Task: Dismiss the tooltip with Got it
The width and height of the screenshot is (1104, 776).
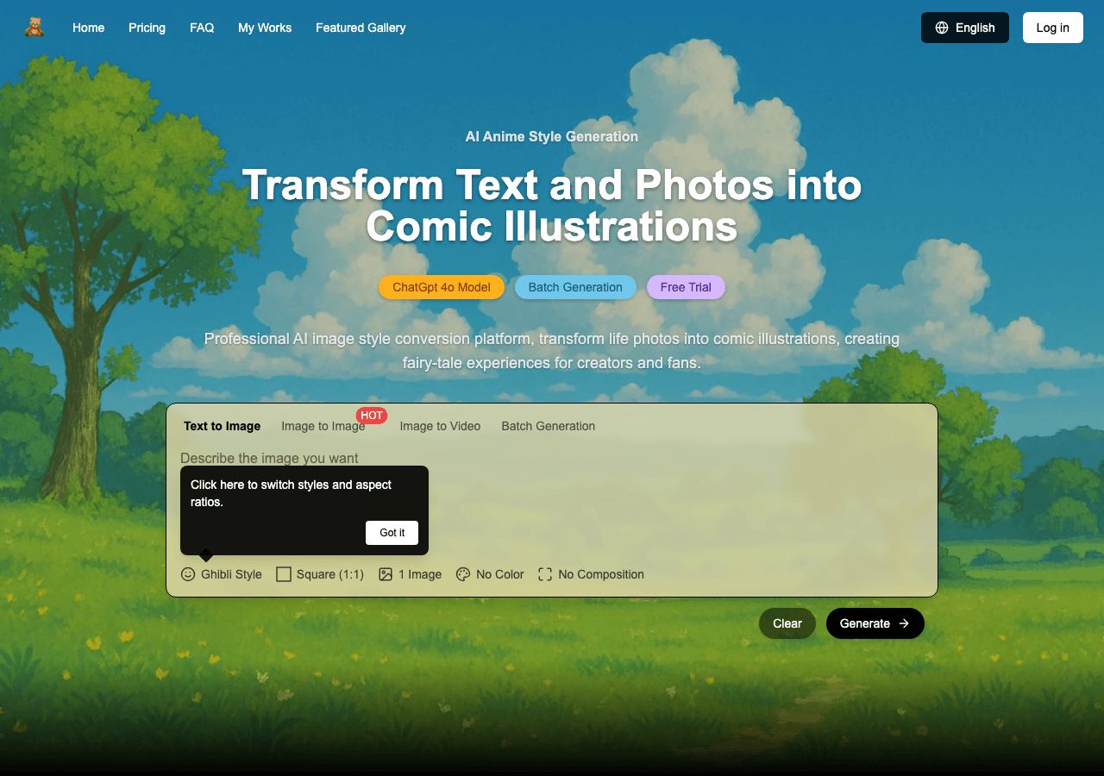Action: point(392,533)
